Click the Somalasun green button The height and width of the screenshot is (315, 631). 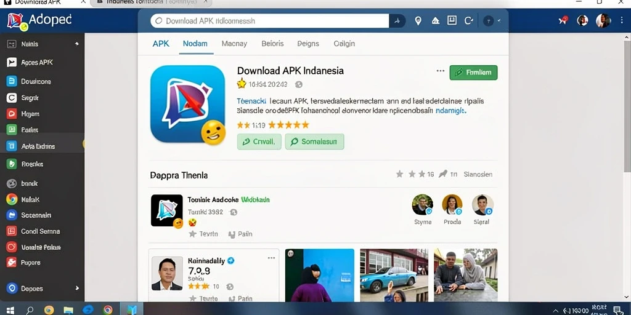(314, 142)
